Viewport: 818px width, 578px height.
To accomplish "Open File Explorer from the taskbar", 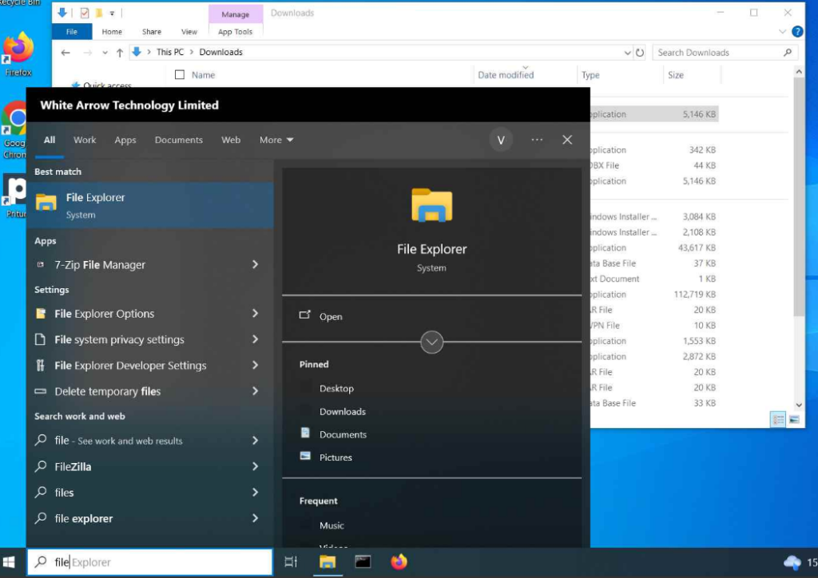I will tap(328, 562).
